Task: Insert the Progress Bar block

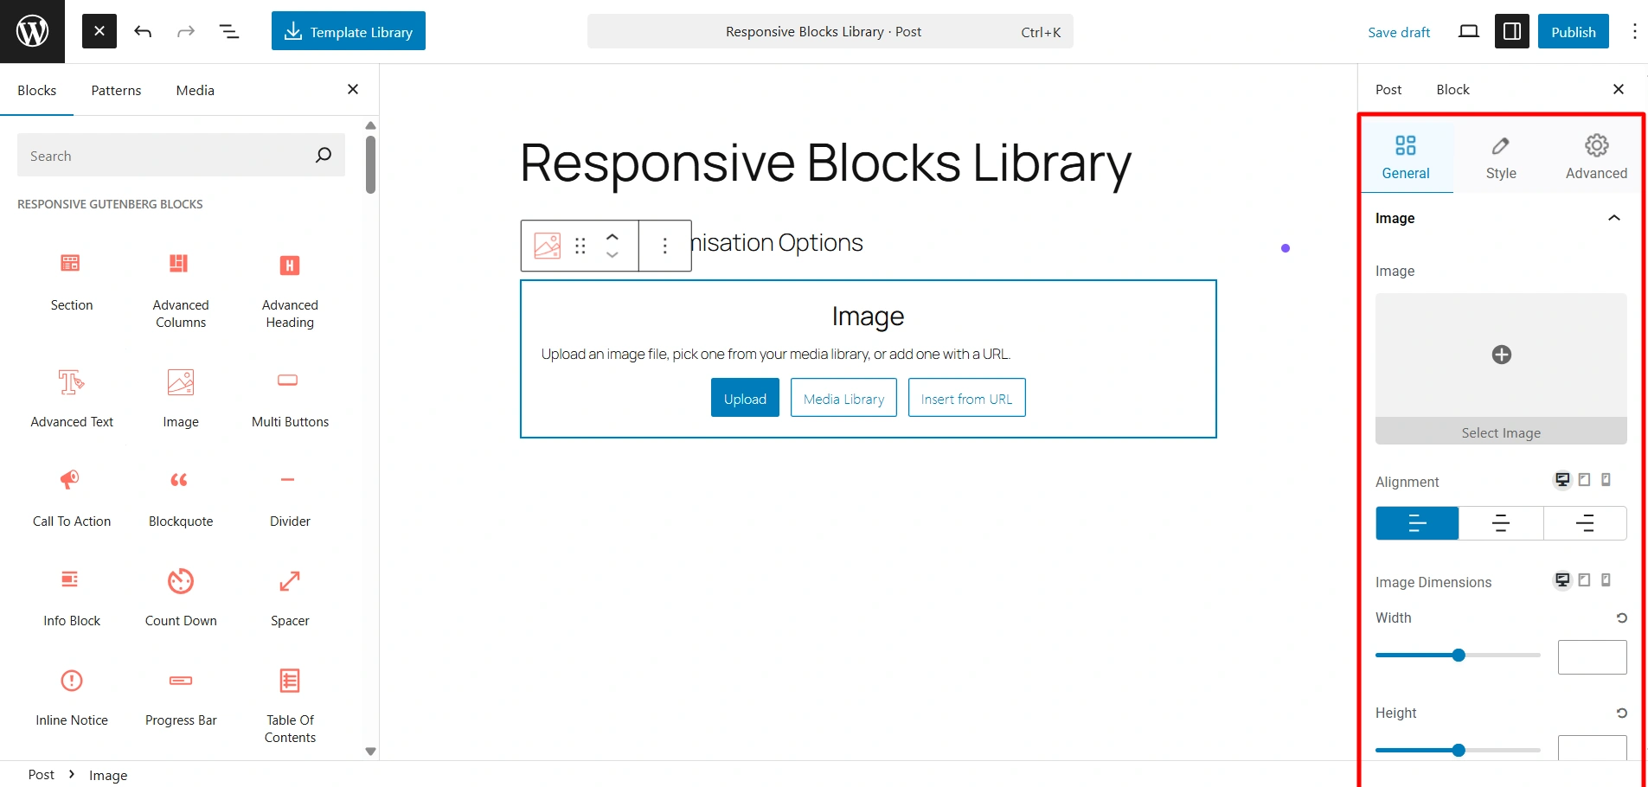Action: point(181,696)
